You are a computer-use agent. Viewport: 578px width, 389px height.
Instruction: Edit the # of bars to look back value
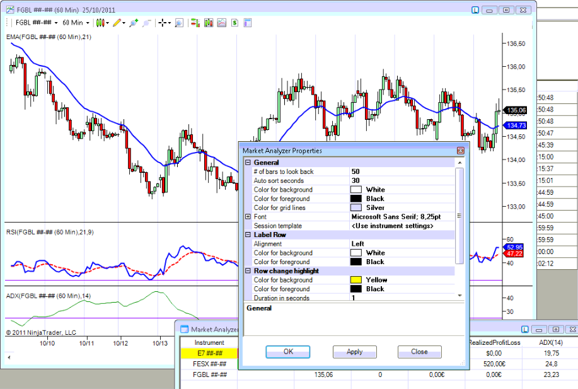click(x=402, y=171)
